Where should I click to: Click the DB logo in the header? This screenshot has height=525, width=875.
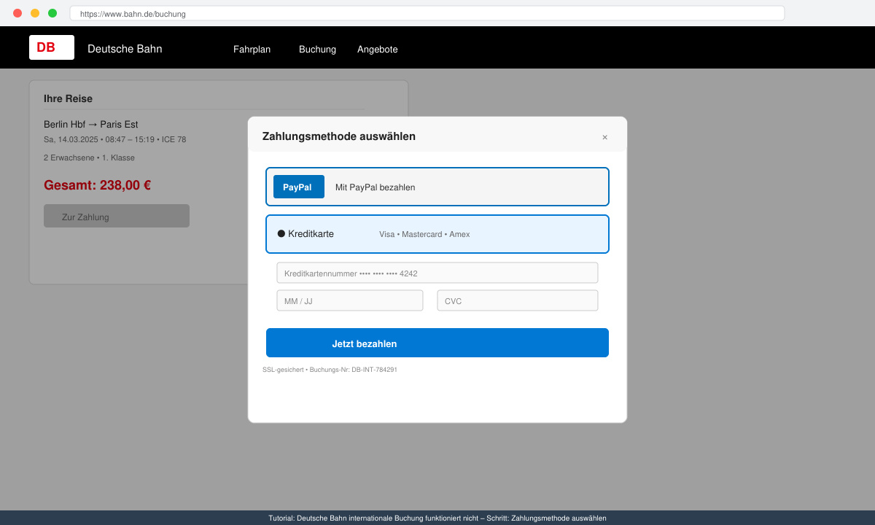[52, 47]
